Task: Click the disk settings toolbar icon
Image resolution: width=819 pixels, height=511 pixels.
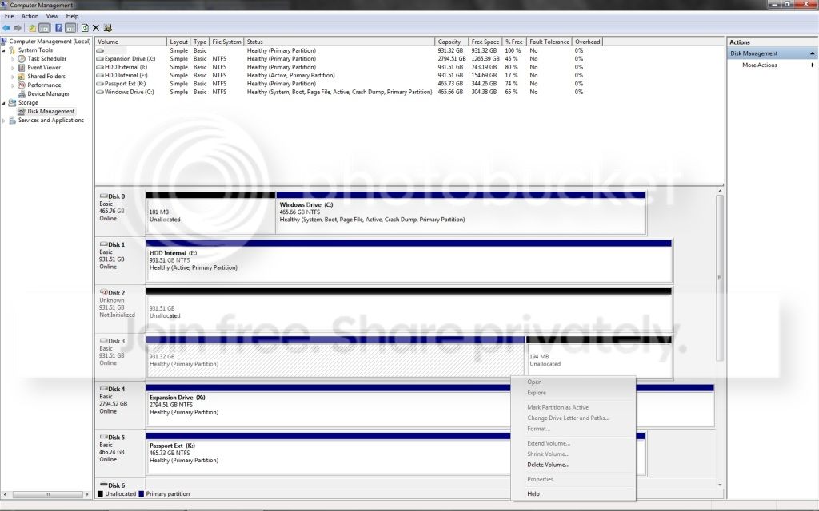Action: [x=108, y=28]
